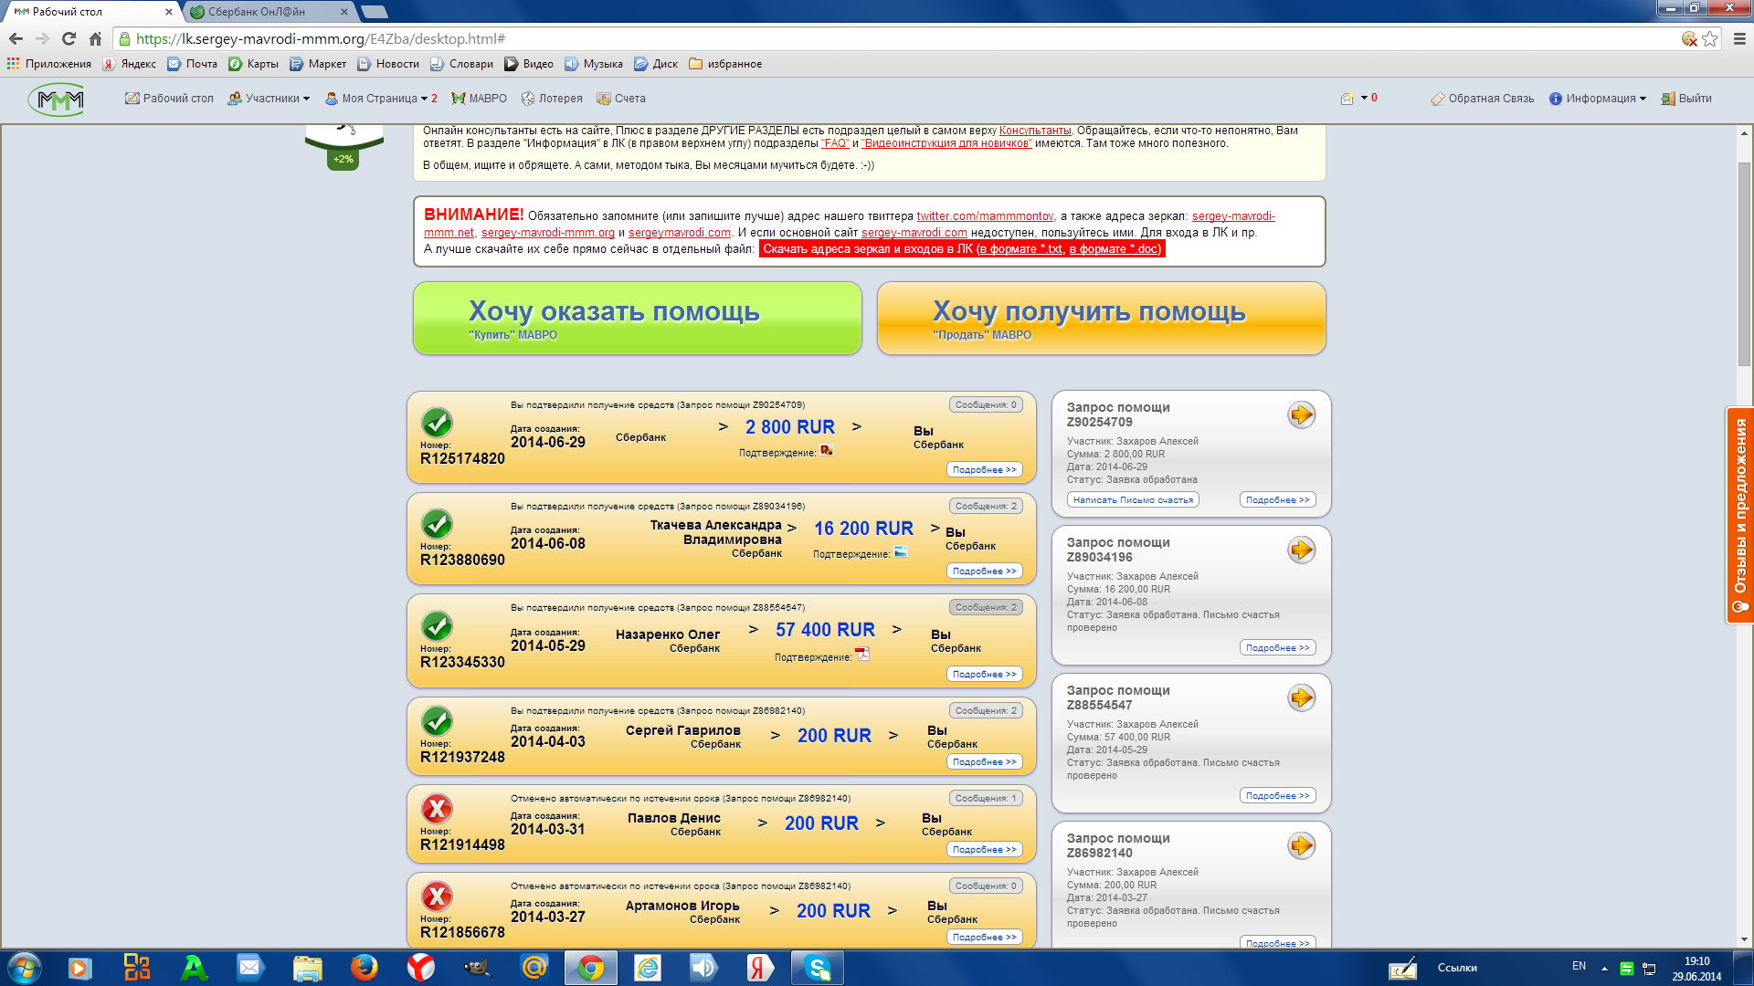Image resolution: width=1754 pixels, height=986 pixels.
Task: Open the FAQ link
Action: coord(835,143)
